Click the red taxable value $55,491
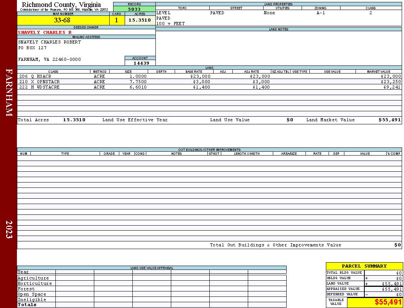Viewport: 404px width, 308px height. [x=388, y=302]
